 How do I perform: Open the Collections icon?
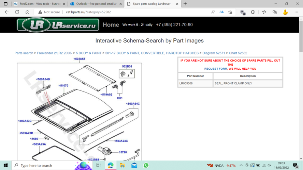pos(275,12)
